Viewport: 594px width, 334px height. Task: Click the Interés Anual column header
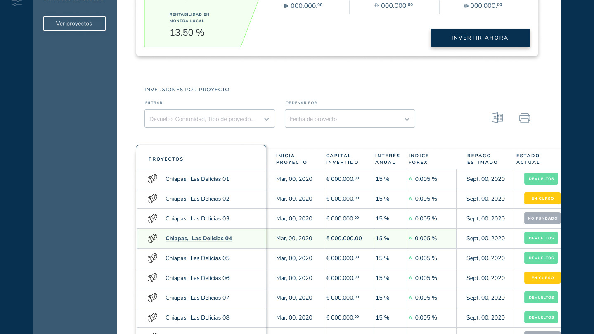click(x=388, y=159)
